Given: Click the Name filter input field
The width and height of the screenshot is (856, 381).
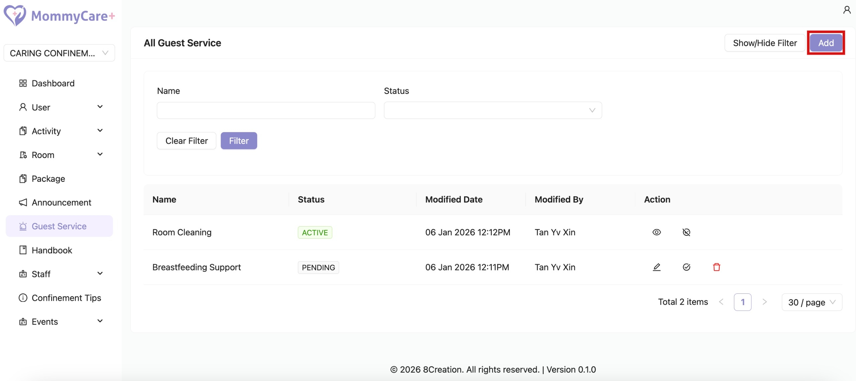Looking at the screenshot, I should (x=266, y=110).
